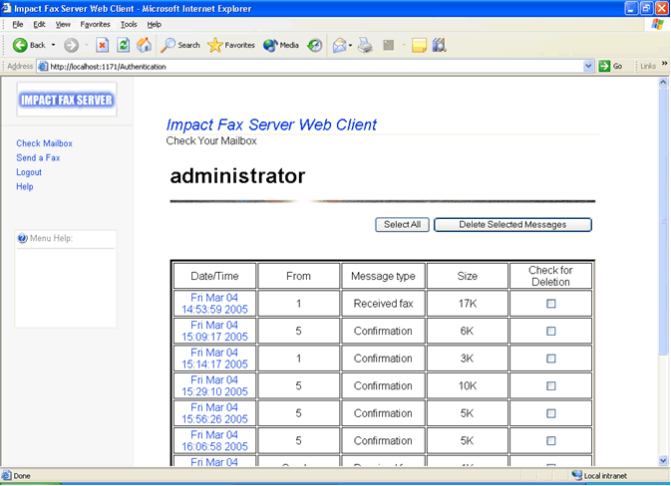671x486 pixels.
Task: Click the Back navigation arrow icon
Action: click(20, 45)
